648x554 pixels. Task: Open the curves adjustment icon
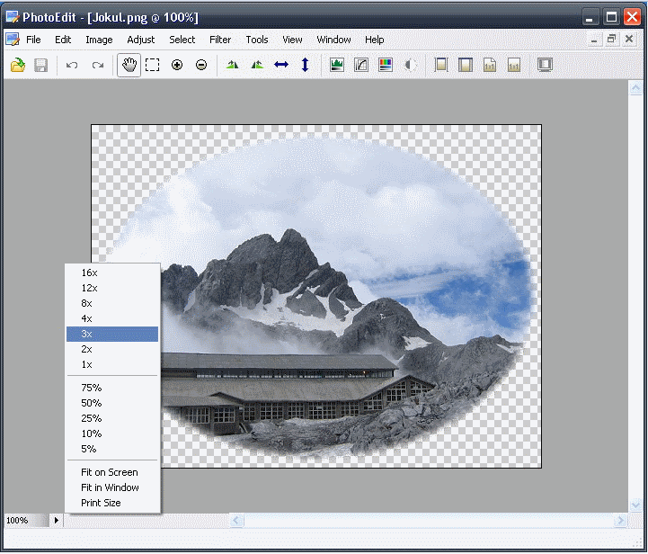(x=361, y=65)
